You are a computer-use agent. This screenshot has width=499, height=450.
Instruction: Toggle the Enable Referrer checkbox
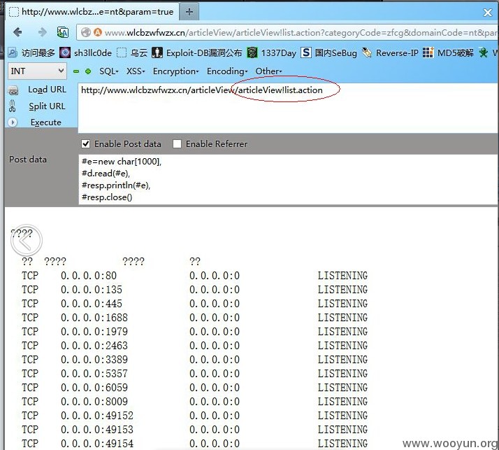coord(177,144)
